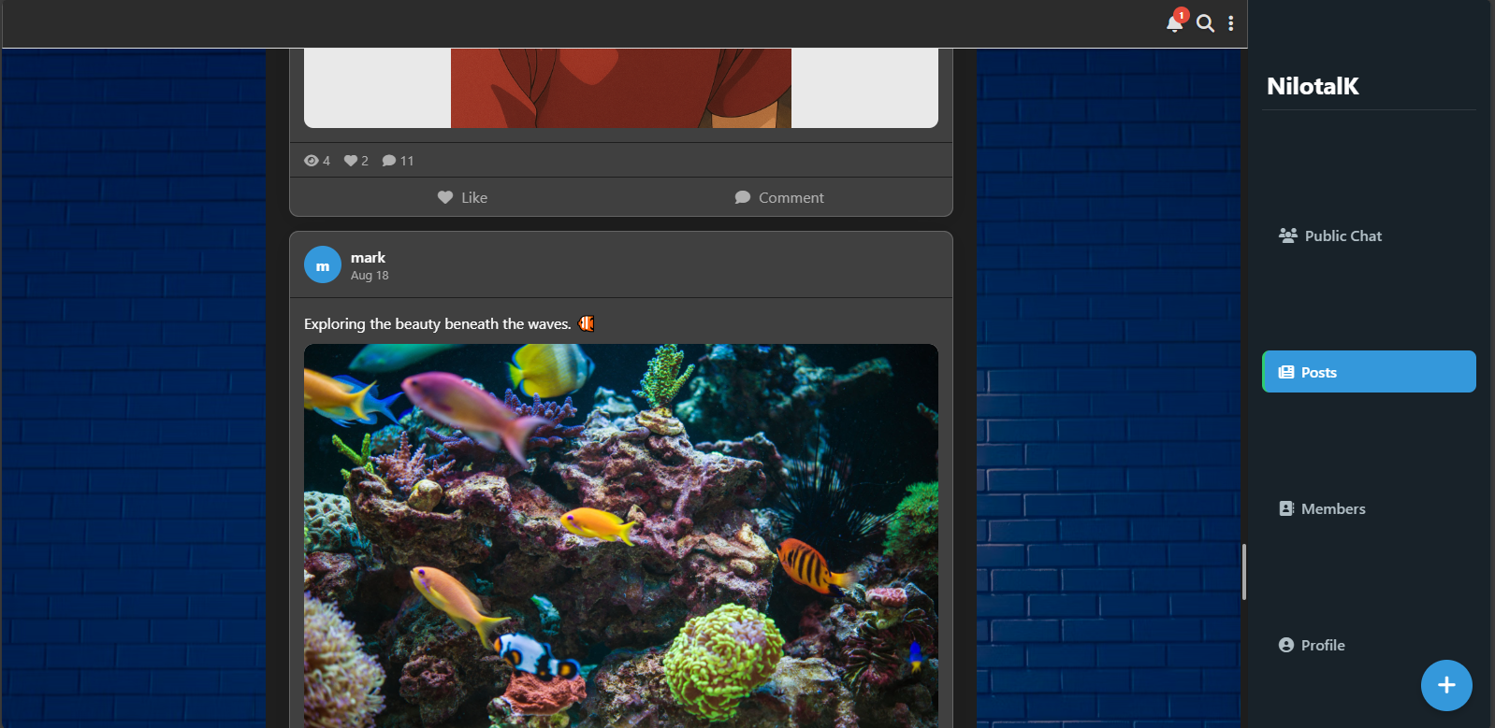Open the three-dot more options menu
Image resolution: width=1495 pixels, height=728 pixels.
[x=1230, y=23]
